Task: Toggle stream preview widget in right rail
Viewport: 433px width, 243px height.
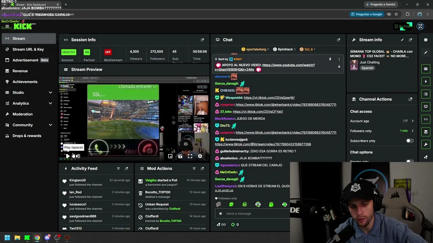Action: (426, 69)
